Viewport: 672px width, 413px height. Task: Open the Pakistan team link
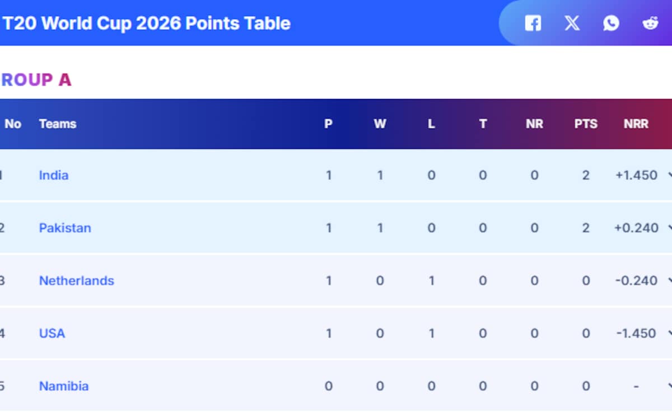pos(65,228)
